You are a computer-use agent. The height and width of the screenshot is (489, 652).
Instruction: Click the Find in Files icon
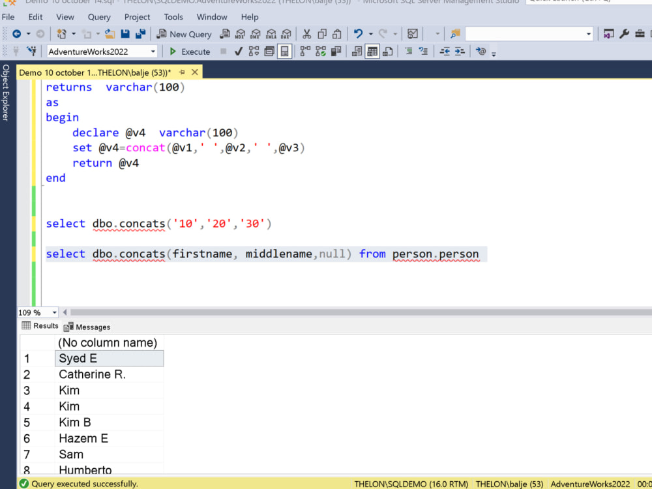pyautogui.click(x=455, y=34)
